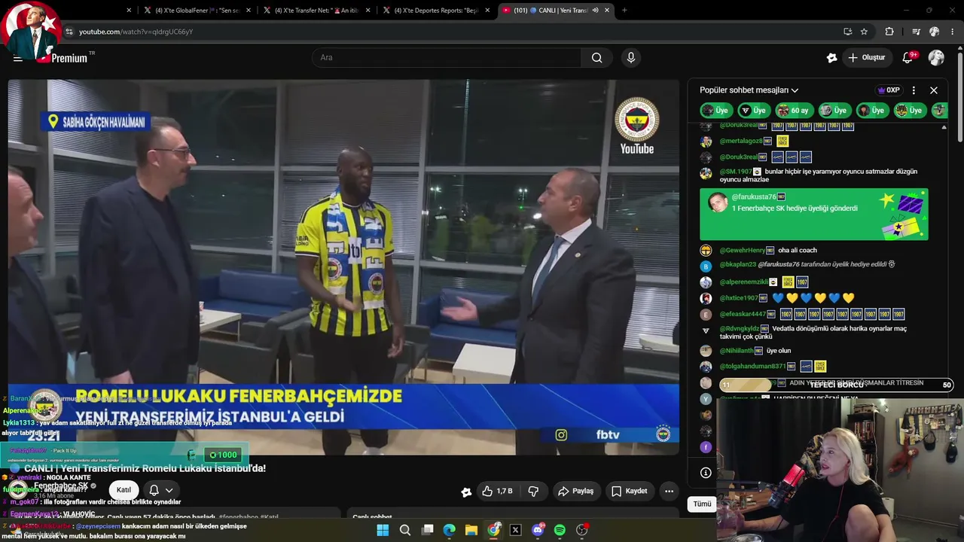
Task: Open the Chrome profile avatar in toolbar
Action: [x=934, y=32]
